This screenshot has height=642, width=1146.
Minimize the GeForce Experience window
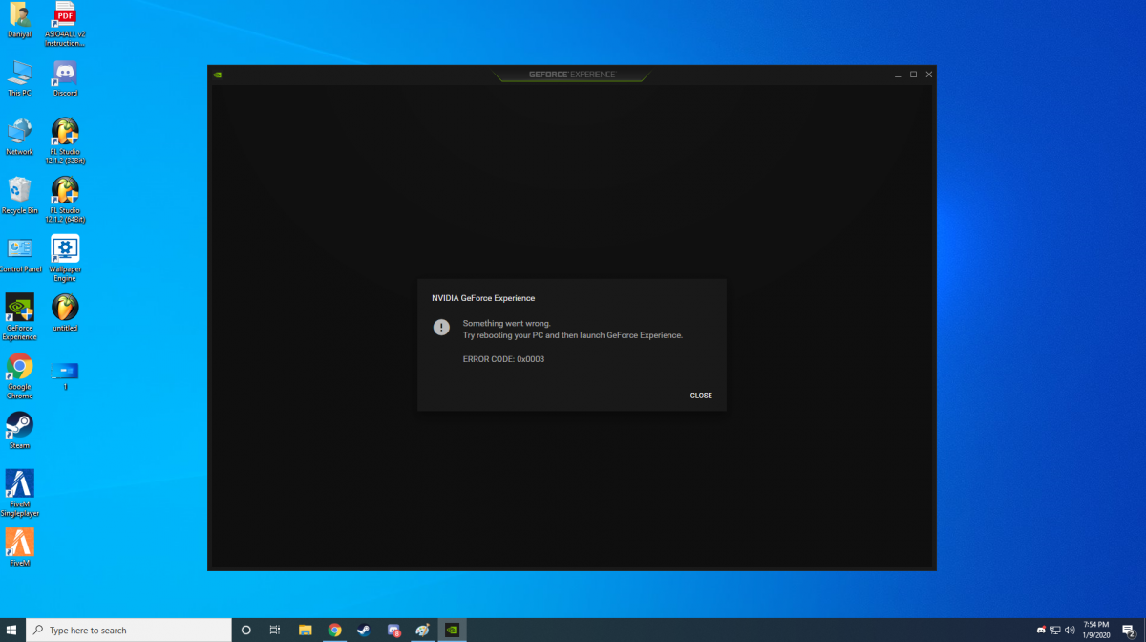898,75
